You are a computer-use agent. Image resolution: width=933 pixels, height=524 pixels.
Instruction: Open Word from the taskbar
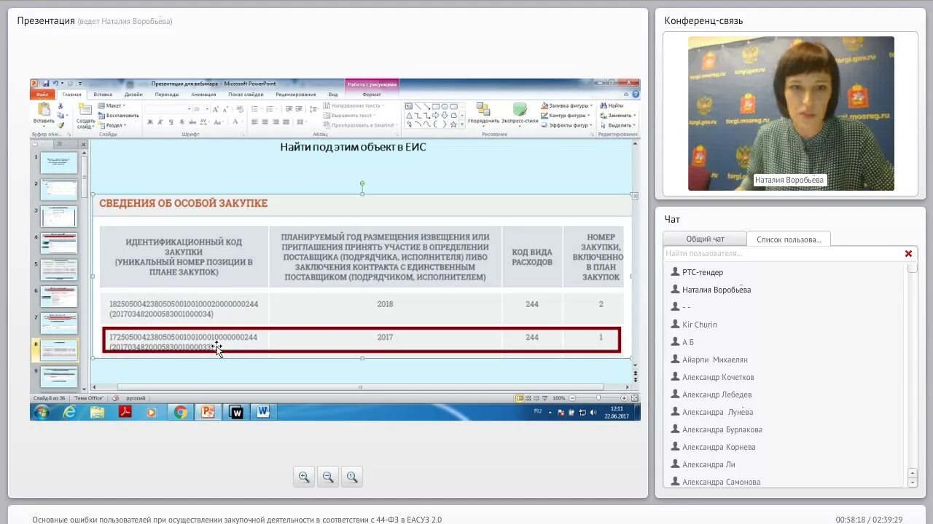(x=263, y=413)
